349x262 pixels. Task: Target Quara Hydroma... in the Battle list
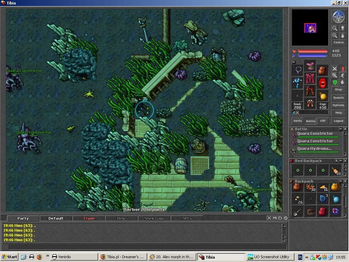pos(315,149)
